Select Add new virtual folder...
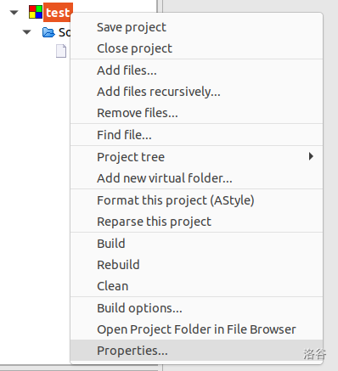The height and width of the screenshot is (371, 338). pyautogui.click(x=196, y=178)
